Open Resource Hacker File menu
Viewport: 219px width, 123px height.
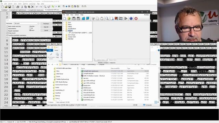(x=64, y=15)
